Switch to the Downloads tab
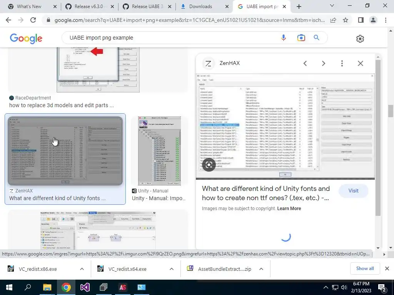Image resolution: width=394 pixels, height=295 pixels. (x=200, y=7)
